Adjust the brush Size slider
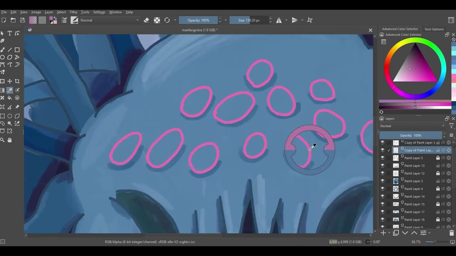Viewport: 456px width, 256px height. click(249, 20)
